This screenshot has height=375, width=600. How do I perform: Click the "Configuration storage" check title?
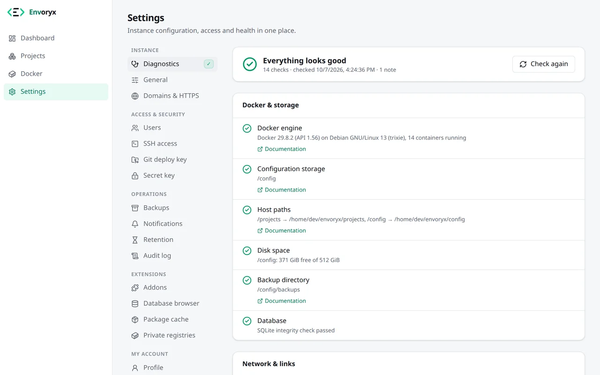(291, 169)
